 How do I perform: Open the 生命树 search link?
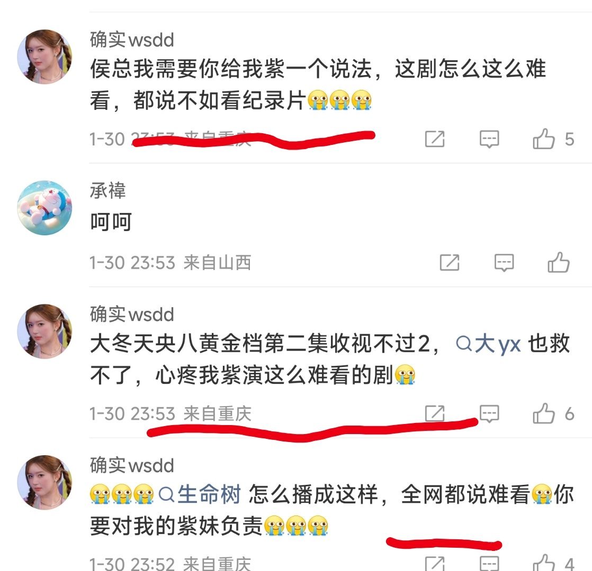pyautogui.click(x=200, y=494)
